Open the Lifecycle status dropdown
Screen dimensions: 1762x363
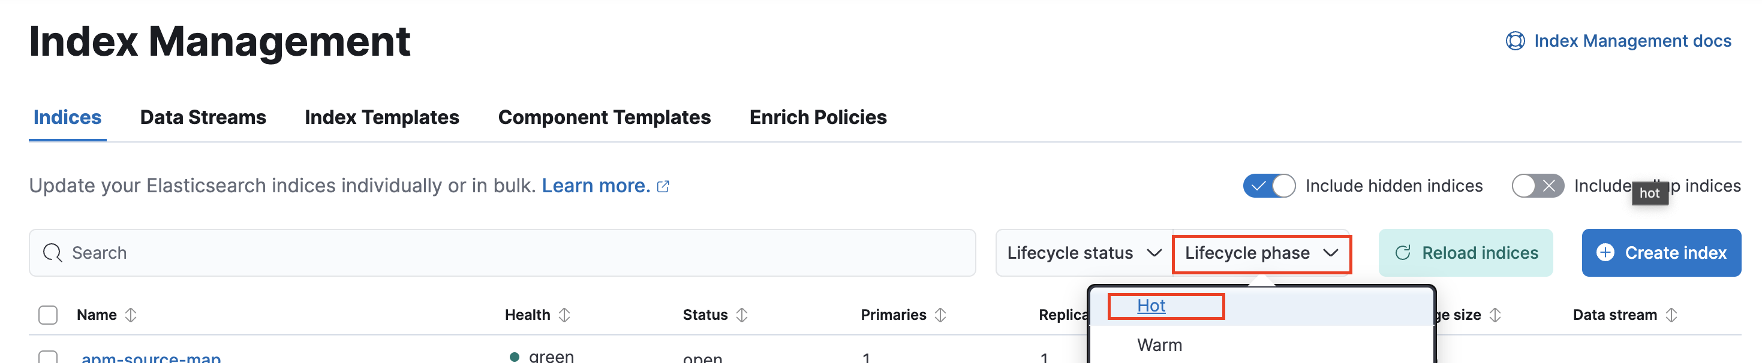coord(1083,252)
